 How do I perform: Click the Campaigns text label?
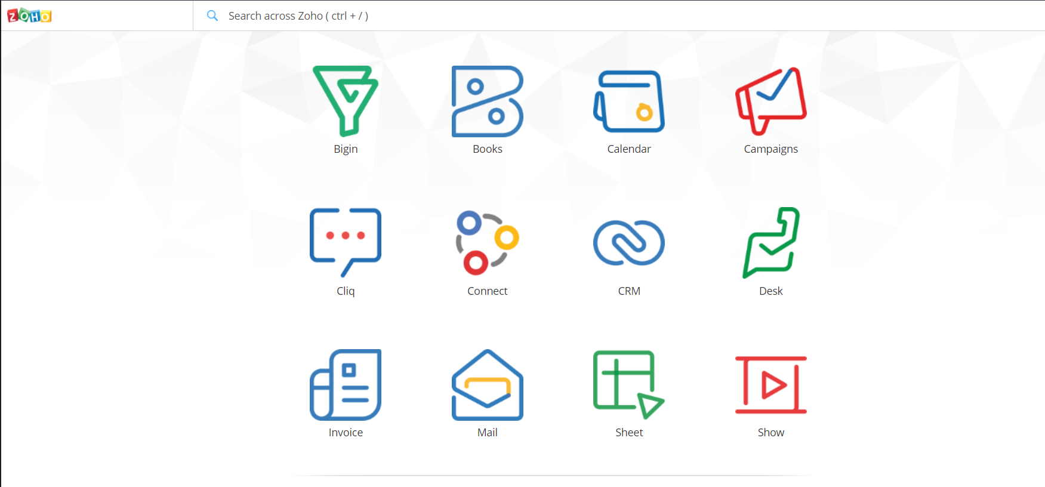click(x=771, y=149)
